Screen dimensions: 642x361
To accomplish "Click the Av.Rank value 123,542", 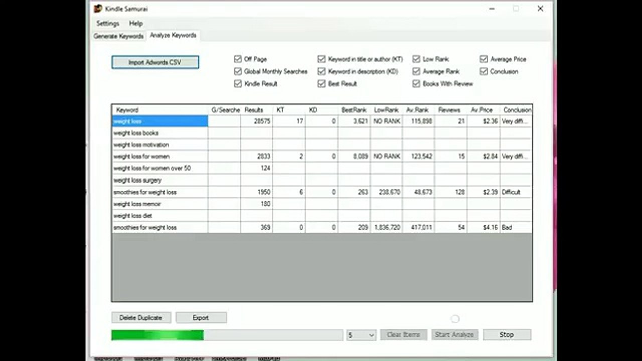I will (419, 156).
